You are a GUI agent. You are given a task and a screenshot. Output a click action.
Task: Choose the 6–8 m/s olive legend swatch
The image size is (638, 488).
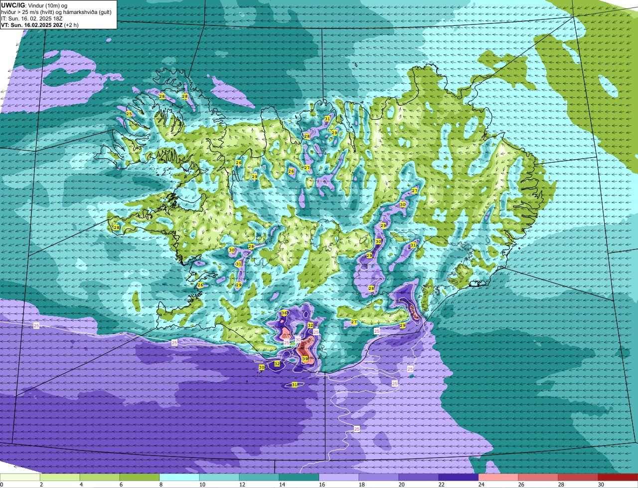[x=140, y=478]
